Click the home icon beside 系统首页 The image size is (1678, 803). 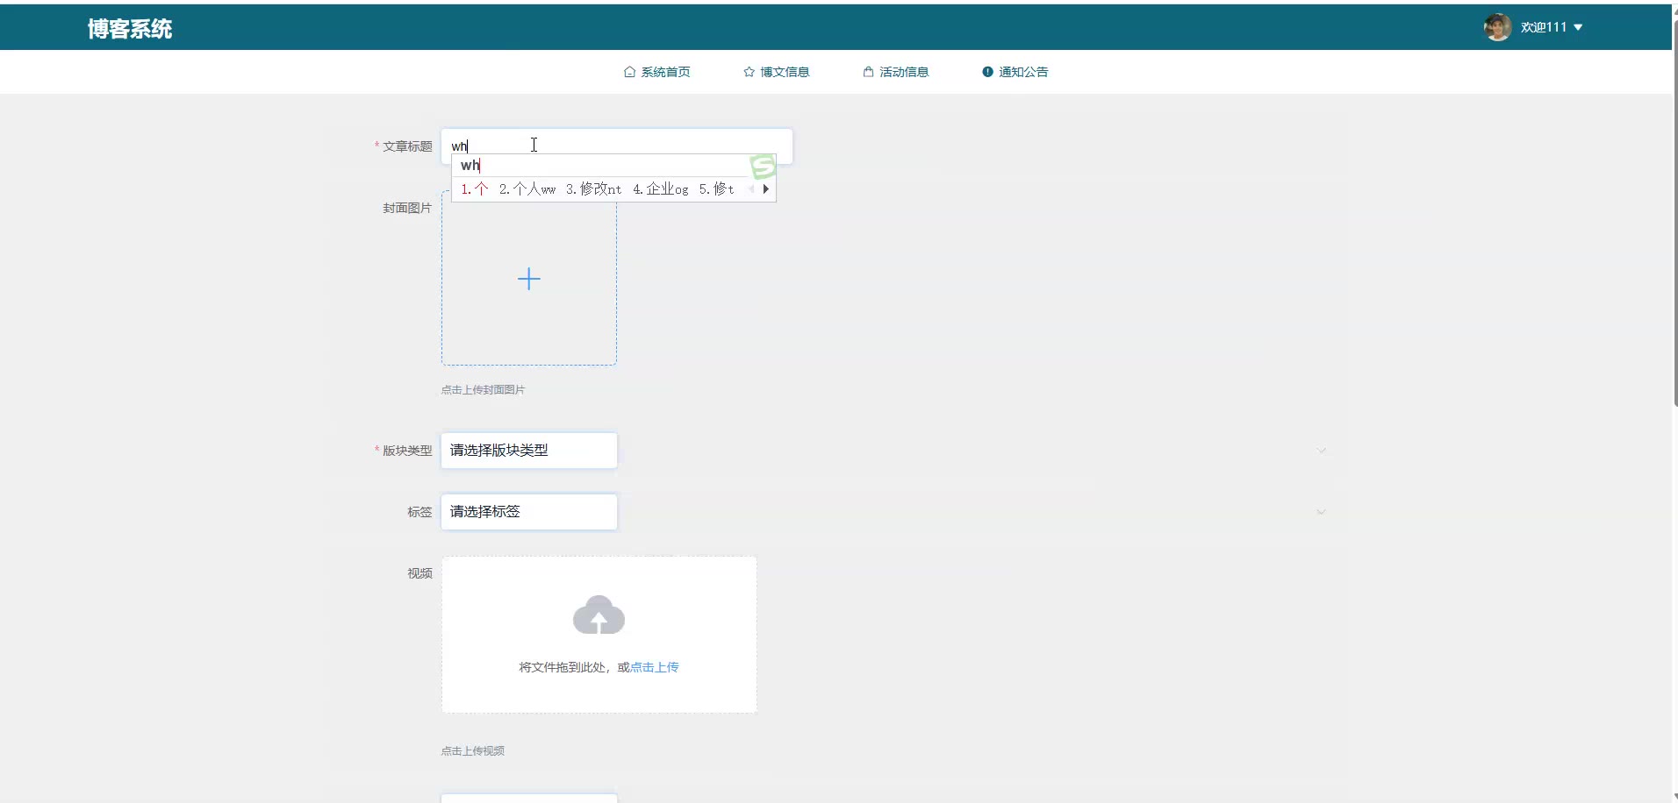[x=629, y=72]
